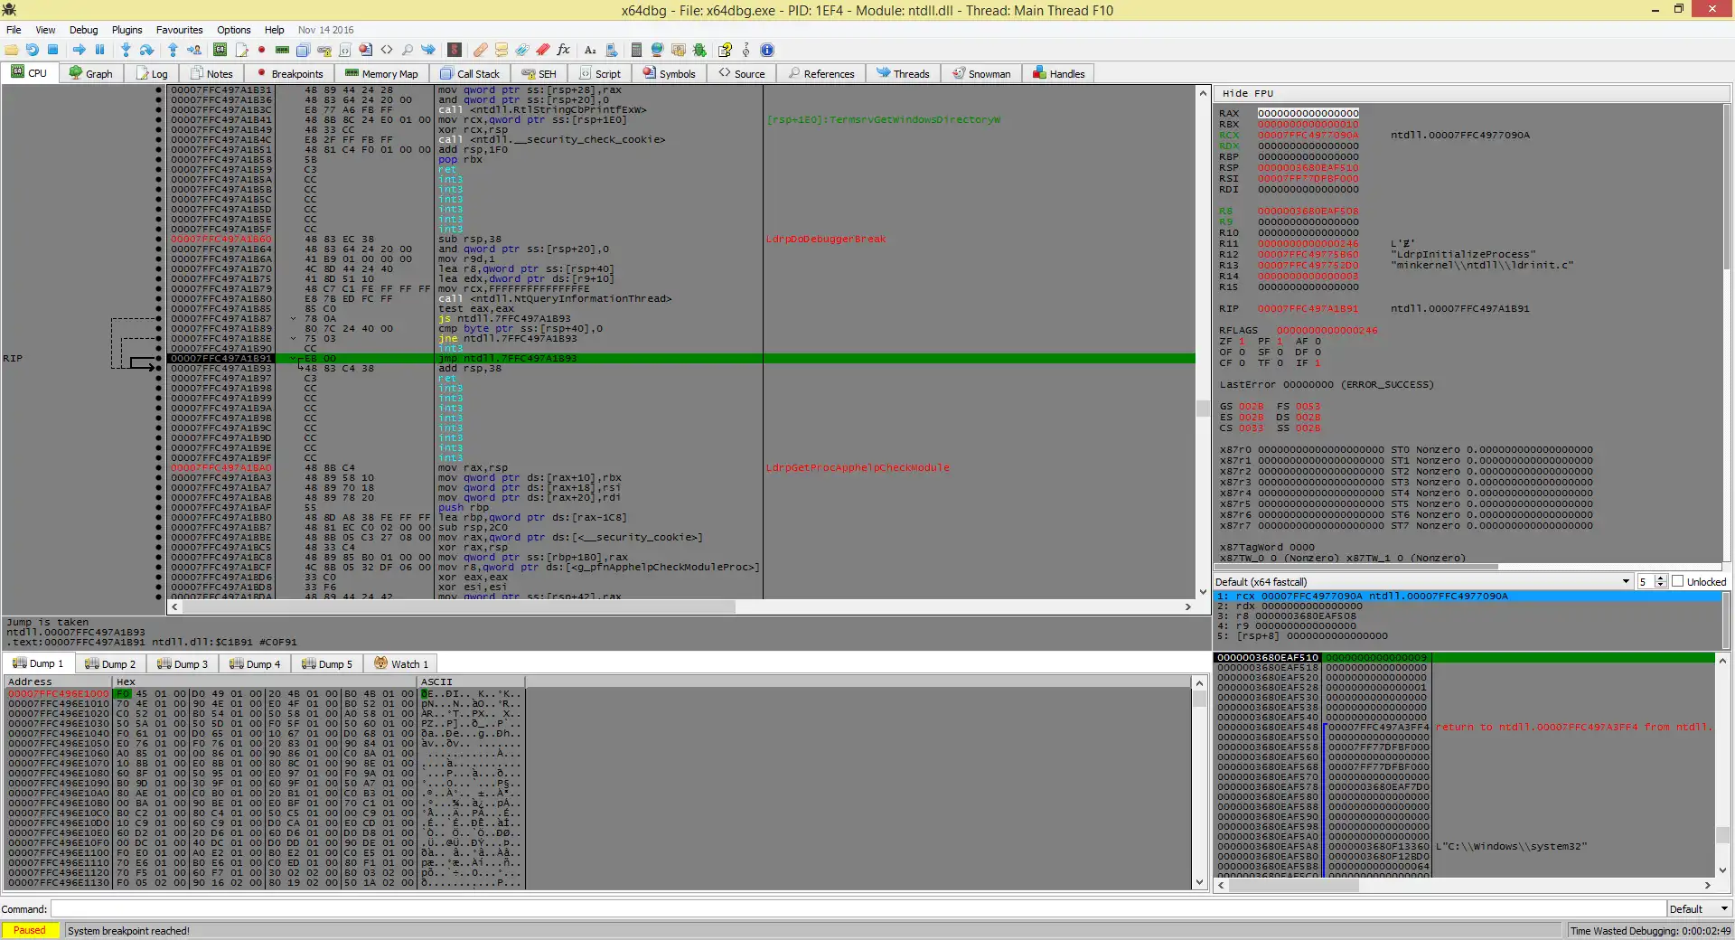This screenshot has width=1735, height=940.
Task: Click the Restart debuggee toolbar icon
Action: point(33,50)
